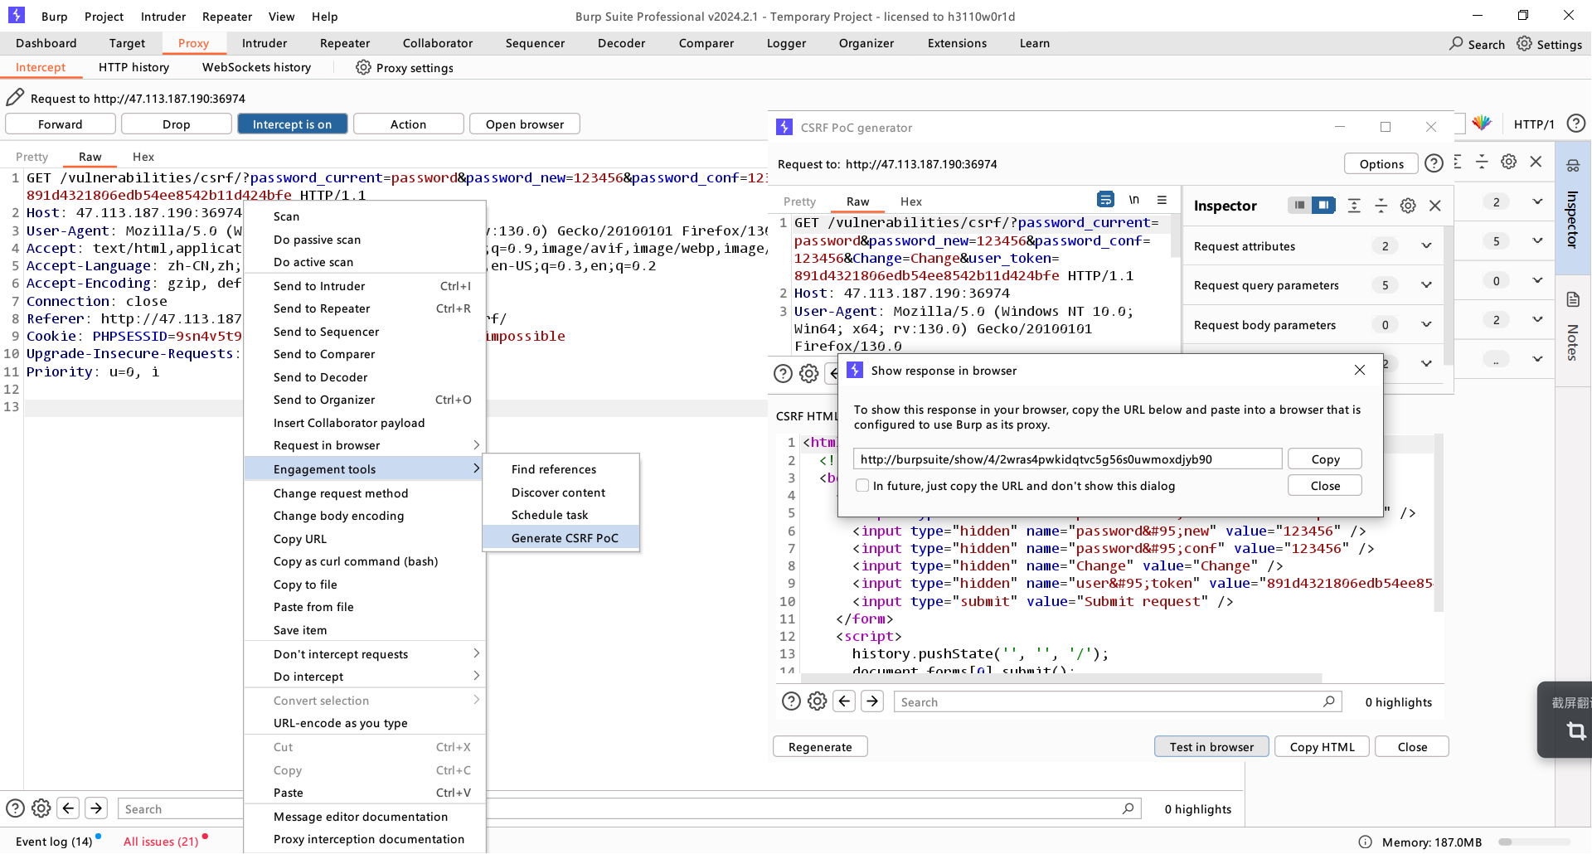
Task: Click help icon in CSRF HTML search bar
Action: [x=791, y=701]
